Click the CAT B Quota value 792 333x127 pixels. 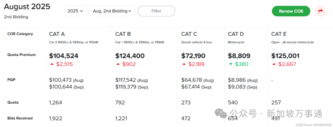click(x=120, y=102)
